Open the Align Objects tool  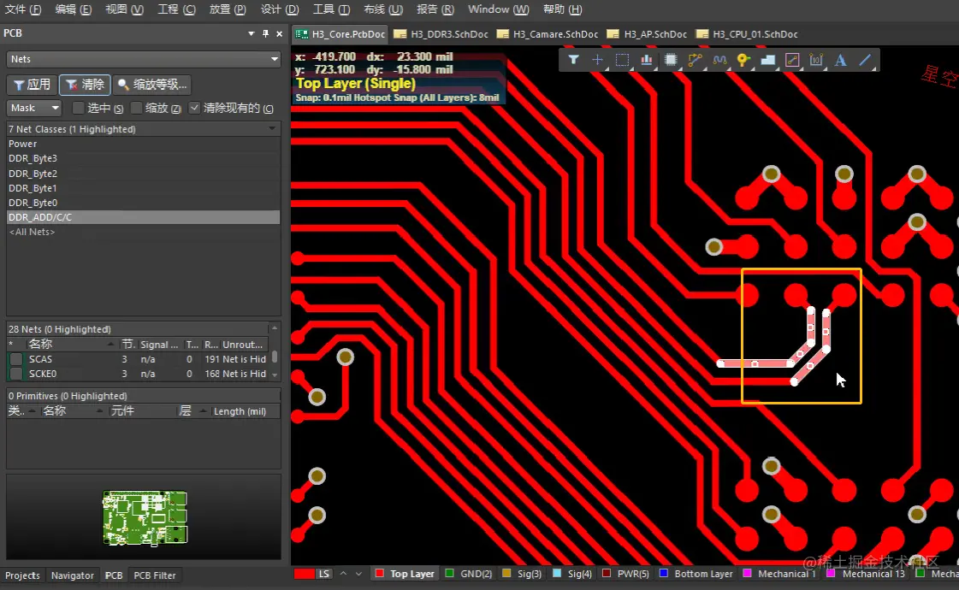coord(647,60)
